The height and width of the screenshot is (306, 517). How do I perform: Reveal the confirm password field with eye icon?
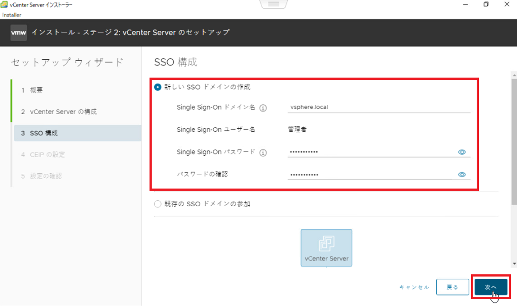pyautogui.click(x=462, y=175)
